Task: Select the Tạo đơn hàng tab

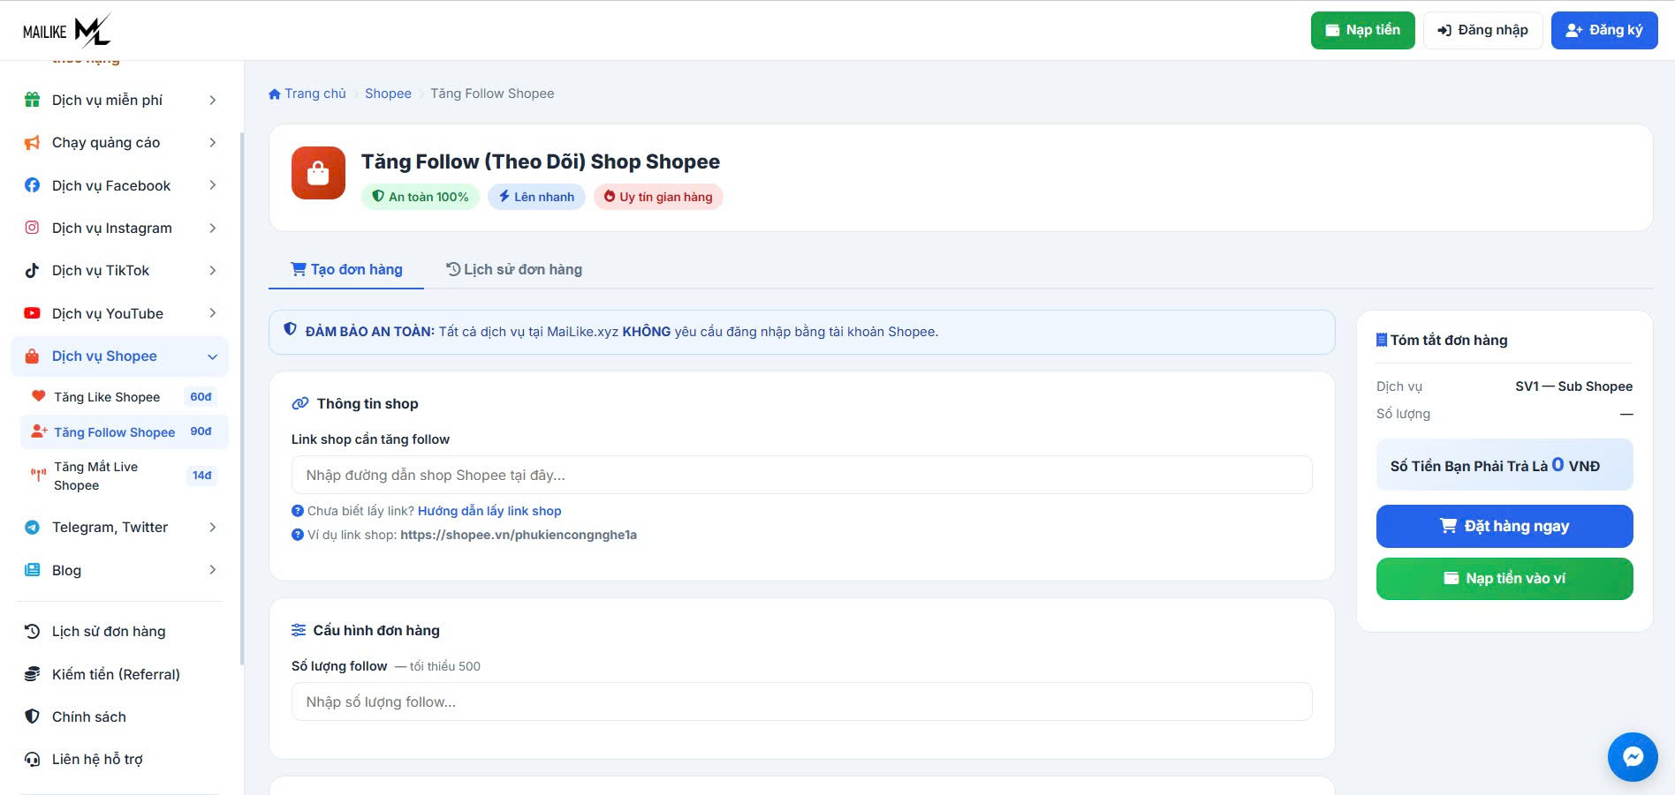Action: (x=346, y=269)
